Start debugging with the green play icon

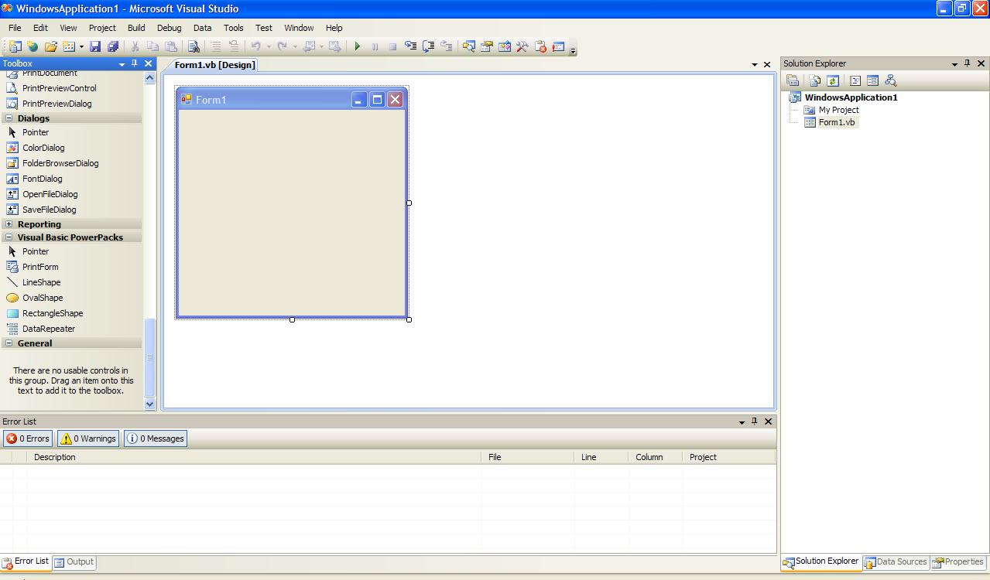(x=358, y=46)
